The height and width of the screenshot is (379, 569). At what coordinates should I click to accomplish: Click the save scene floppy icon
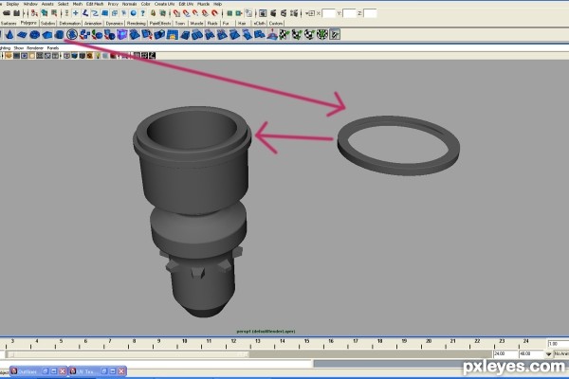(16, 13)
